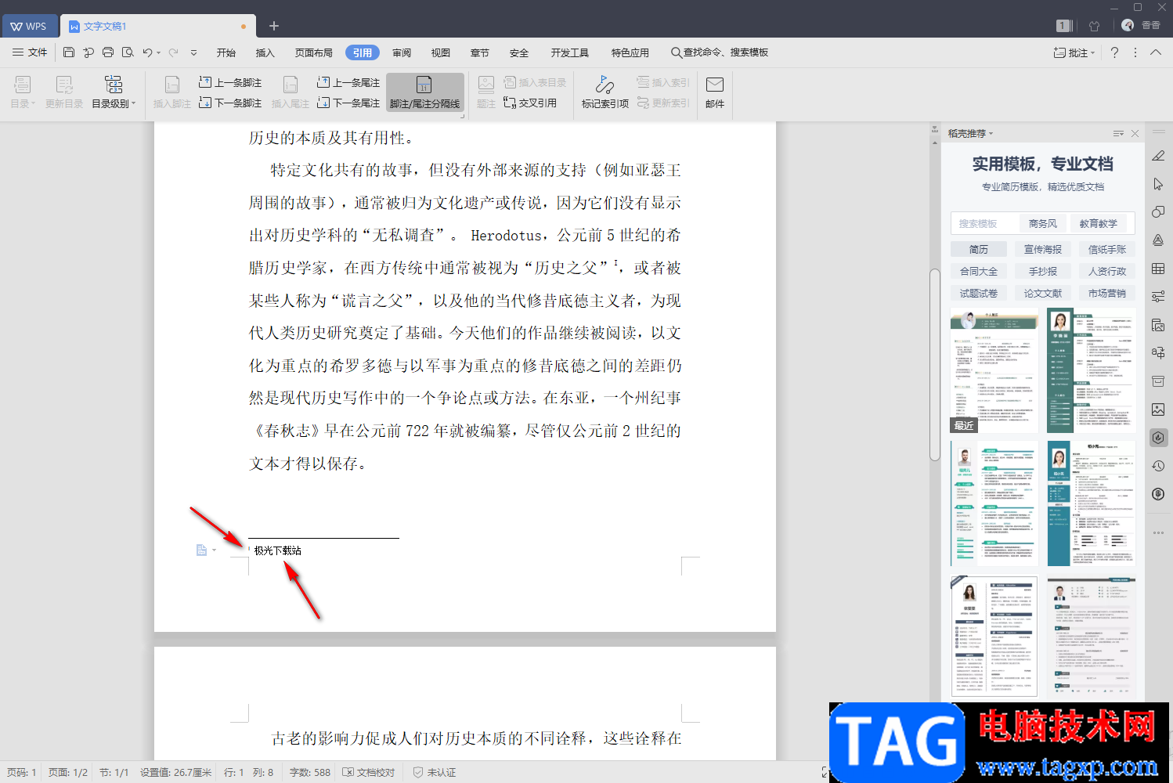The image size is (1173, 783).
Task: Click the shapes icon in right sidebar
Action: pos(1158,212)
